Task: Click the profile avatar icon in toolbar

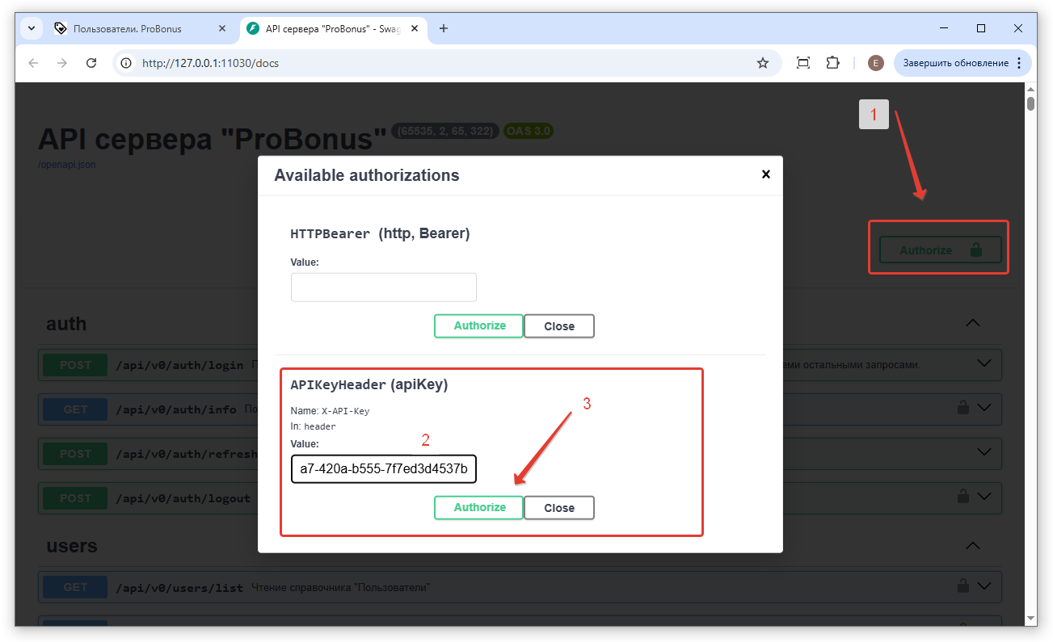Action: pyautogui.click(x=875, y=63)
